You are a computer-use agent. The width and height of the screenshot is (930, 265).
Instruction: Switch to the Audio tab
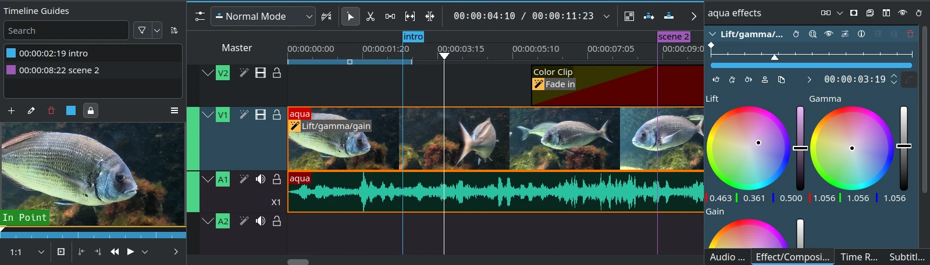click(x=727, y=257)
